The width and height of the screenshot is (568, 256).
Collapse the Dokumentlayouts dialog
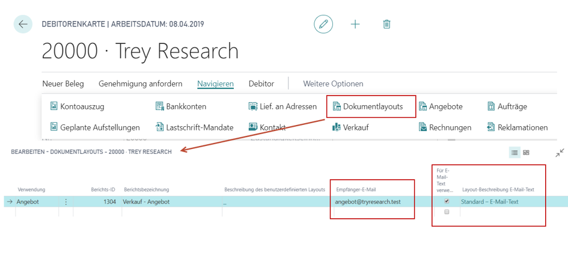pyautogui.click(x=560, y=153)
